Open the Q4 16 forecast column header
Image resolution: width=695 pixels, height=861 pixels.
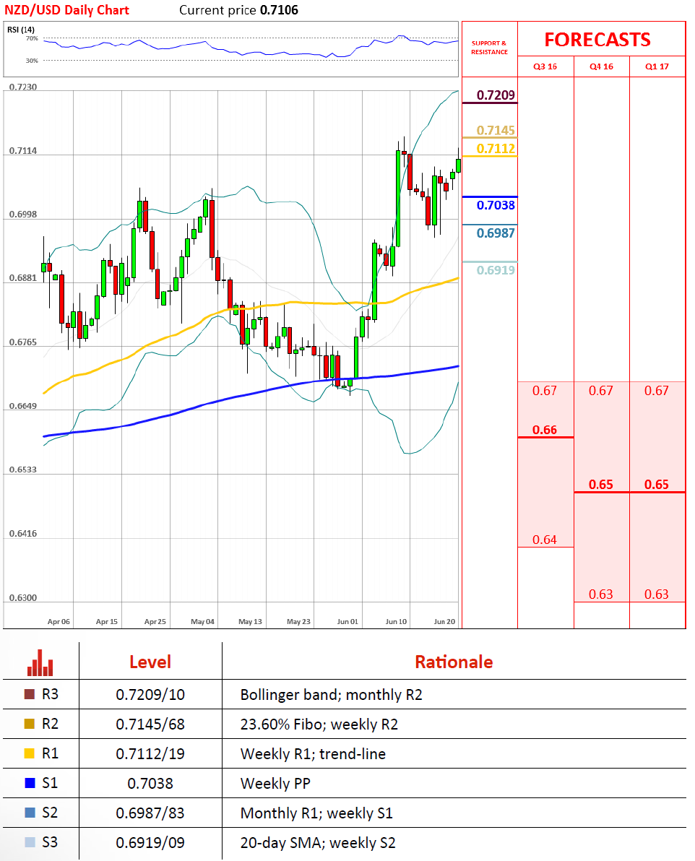[x=601, y=66]
